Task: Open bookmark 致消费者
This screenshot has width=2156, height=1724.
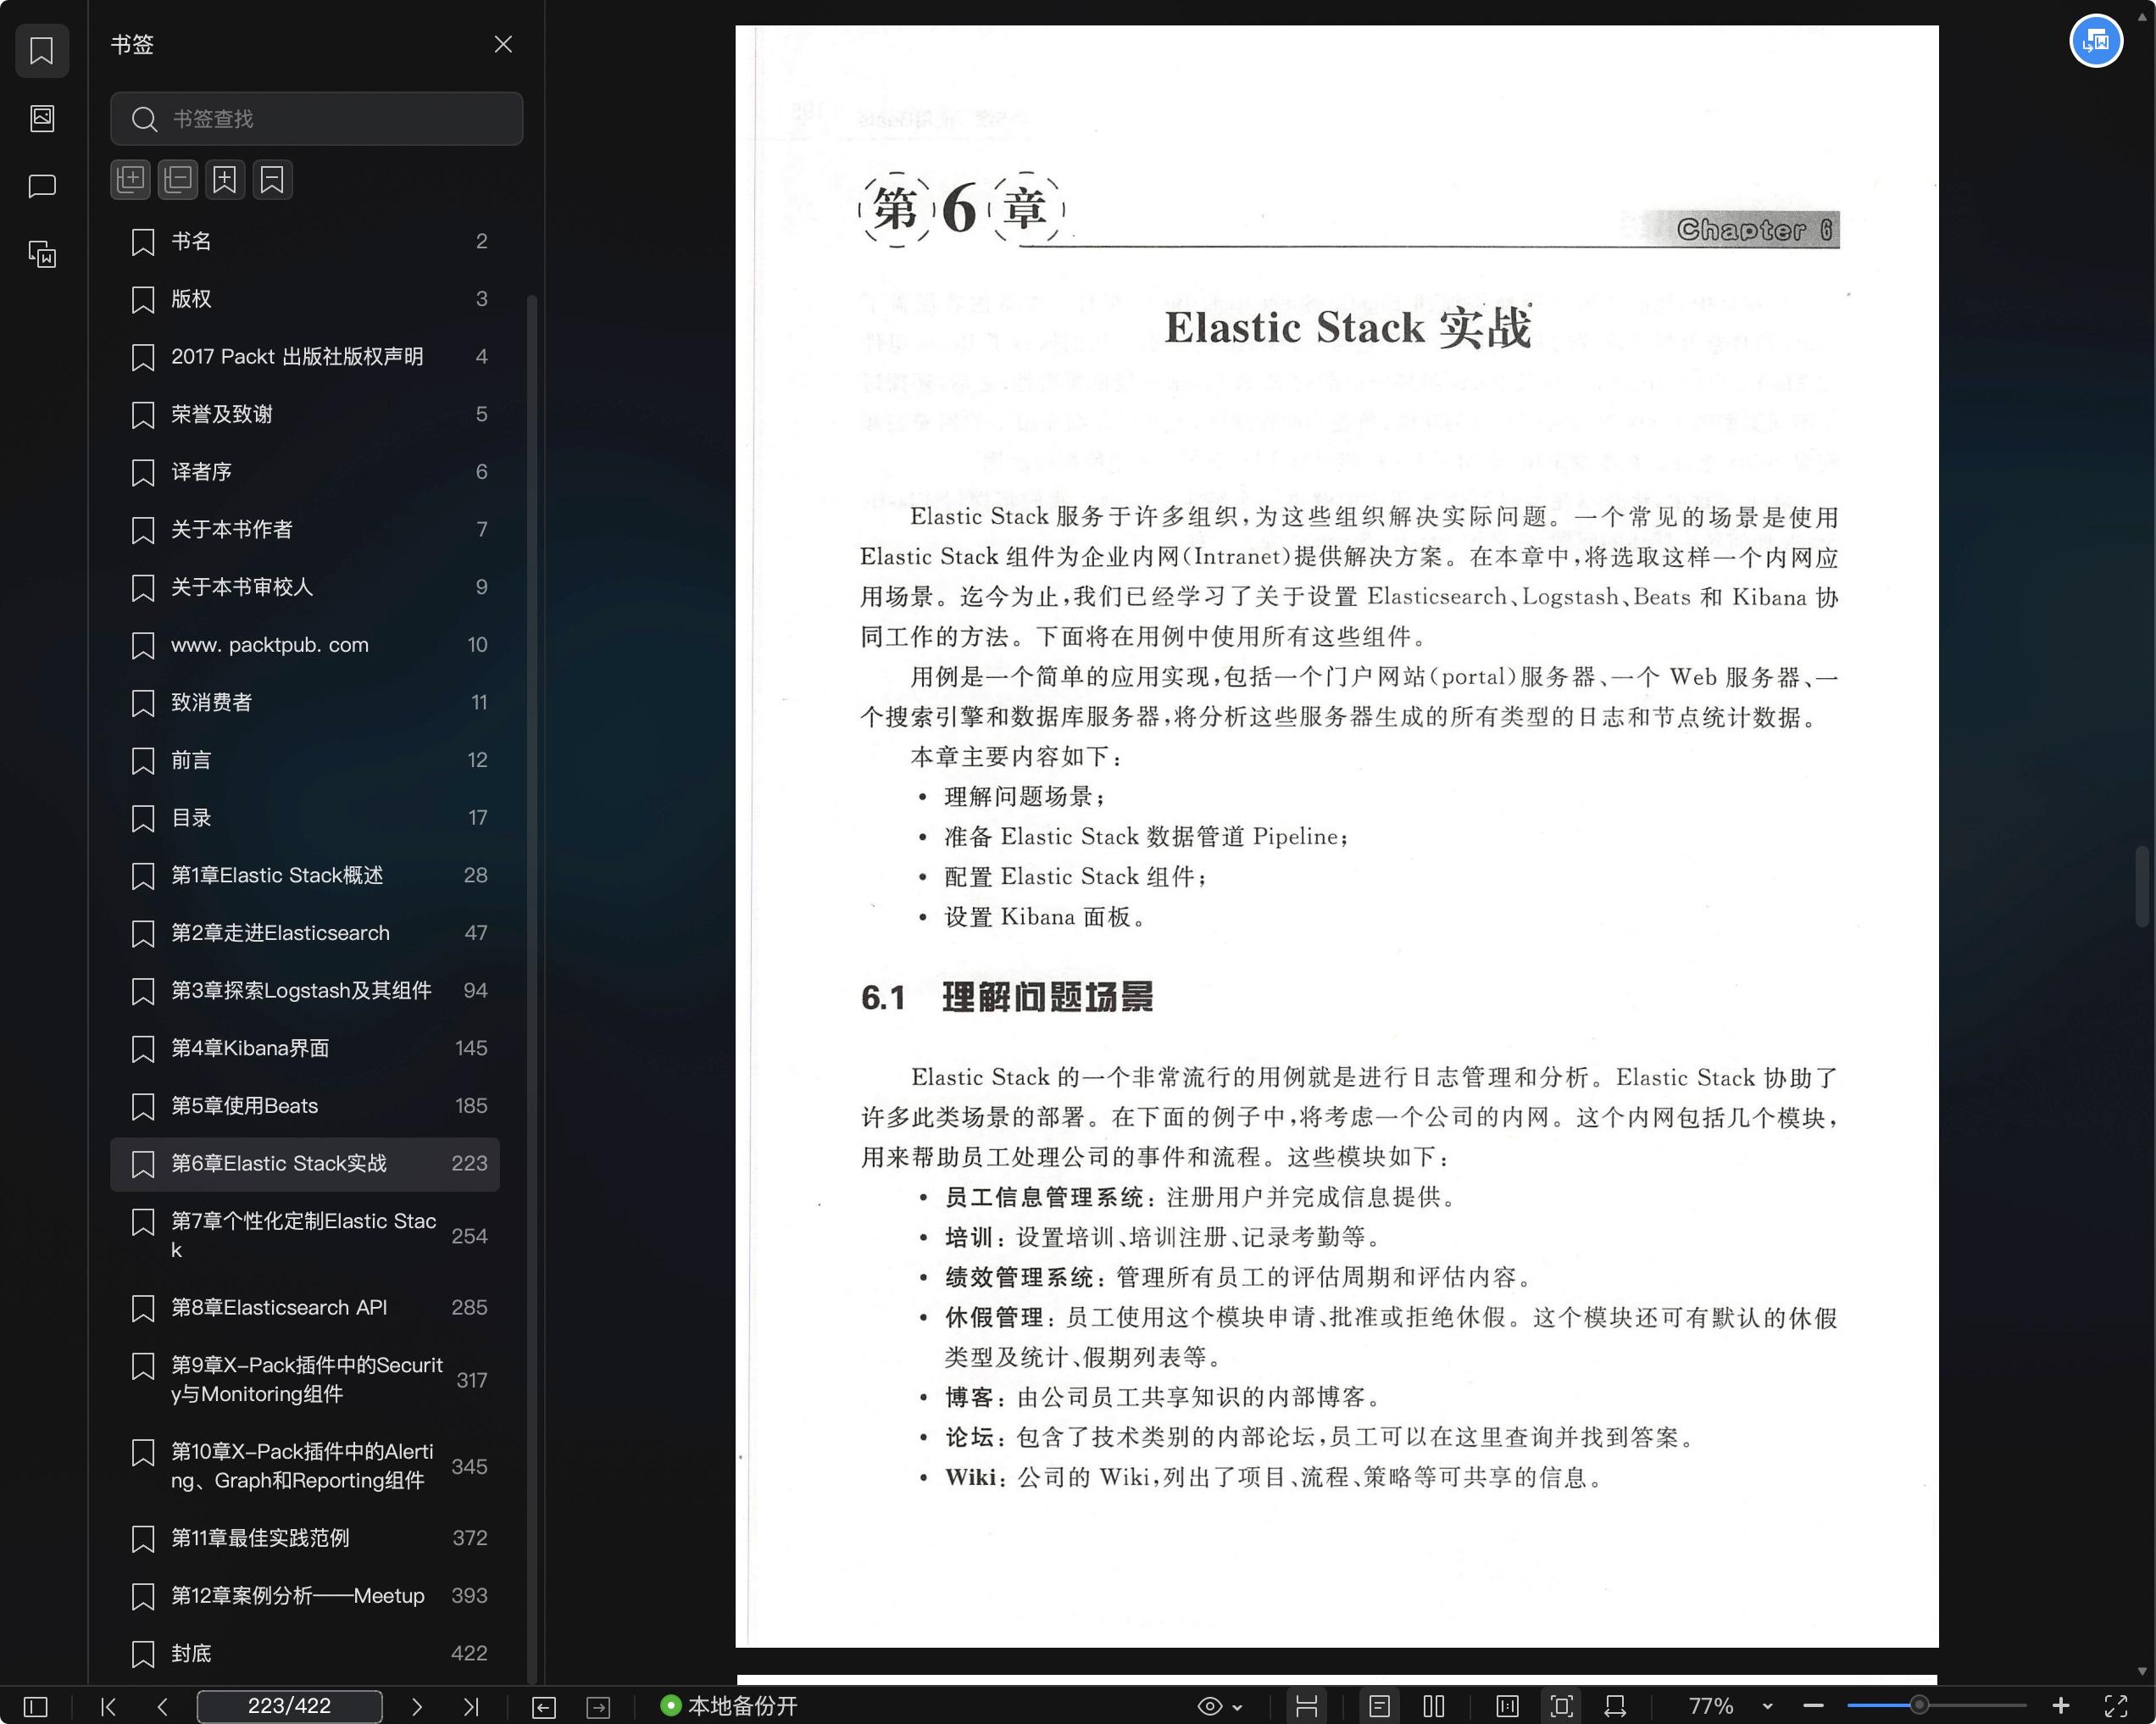Action: (x=305, y=702)
